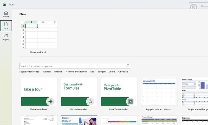Open the January 20XX calendar template
The height and width of the screenshot is (125, 208).
coord(159,92)
